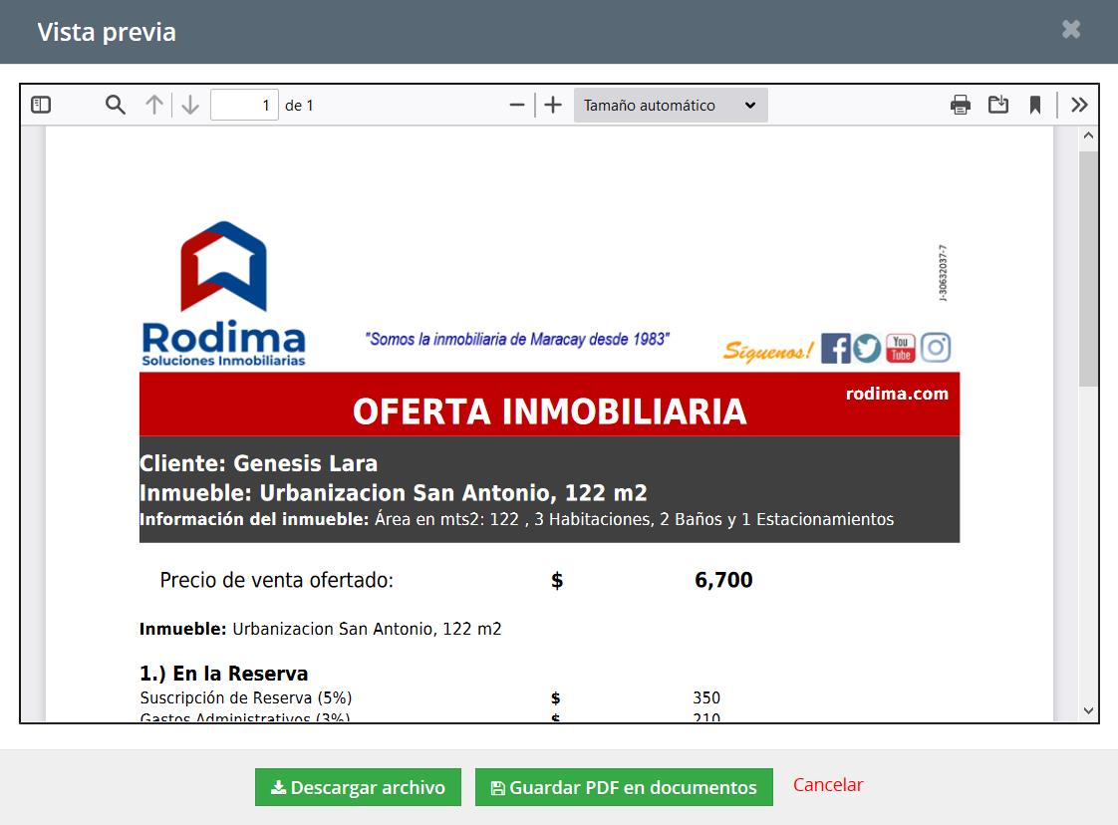The image size is (1118, 825).
Task: Click the page number input field
Action: click(244, 105)
